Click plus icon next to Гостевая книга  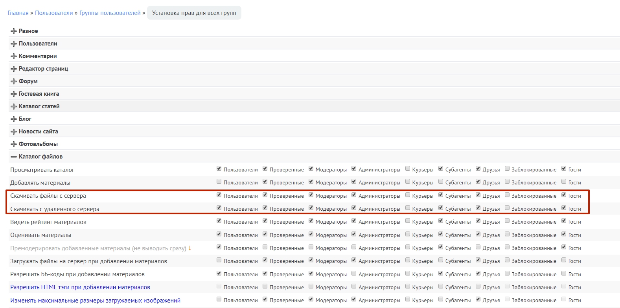pos(14,94)
